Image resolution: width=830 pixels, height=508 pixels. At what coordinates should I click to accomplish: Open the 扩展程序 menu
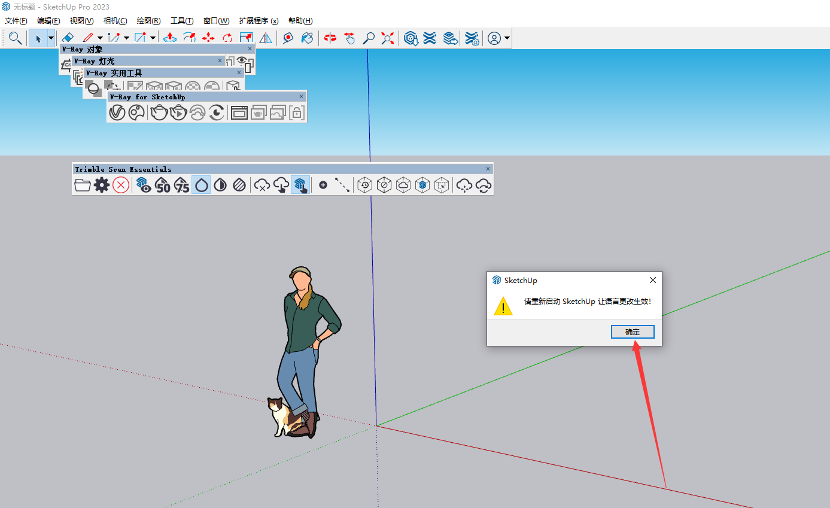click(x=257, y=20)
